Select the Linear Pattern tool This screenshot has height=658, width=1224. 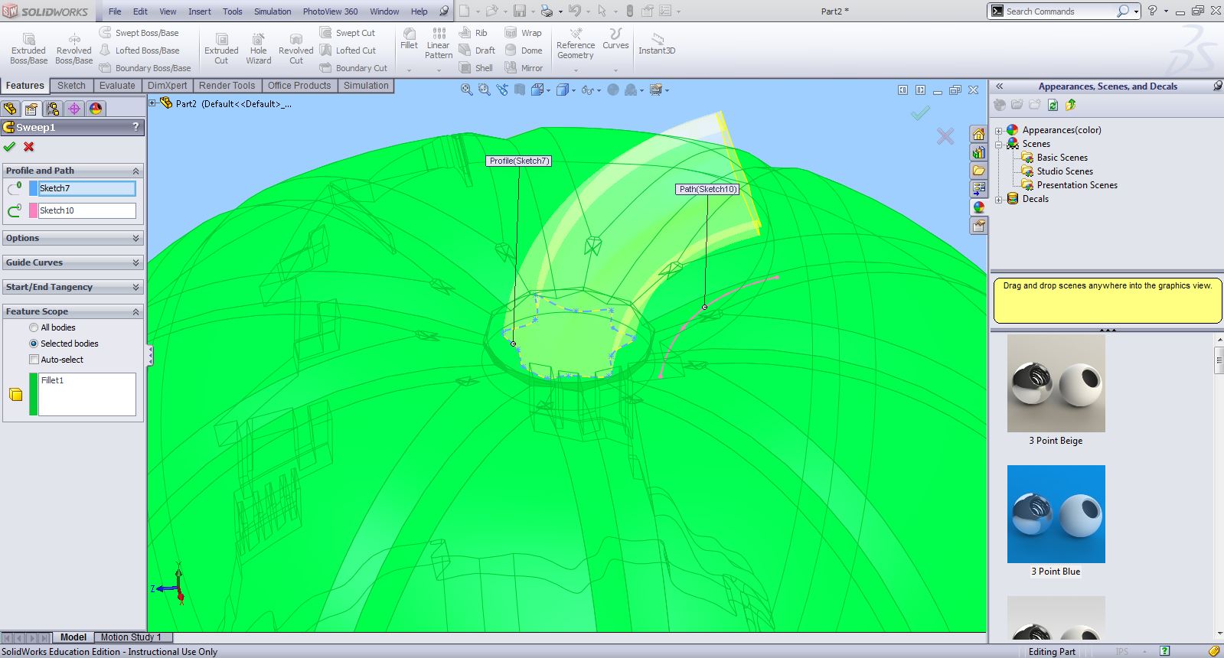[439, 44]
